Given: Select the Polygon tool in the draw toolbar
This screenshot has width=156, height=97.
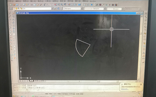Looking at the screenshot, I should (x=10, y=23).
